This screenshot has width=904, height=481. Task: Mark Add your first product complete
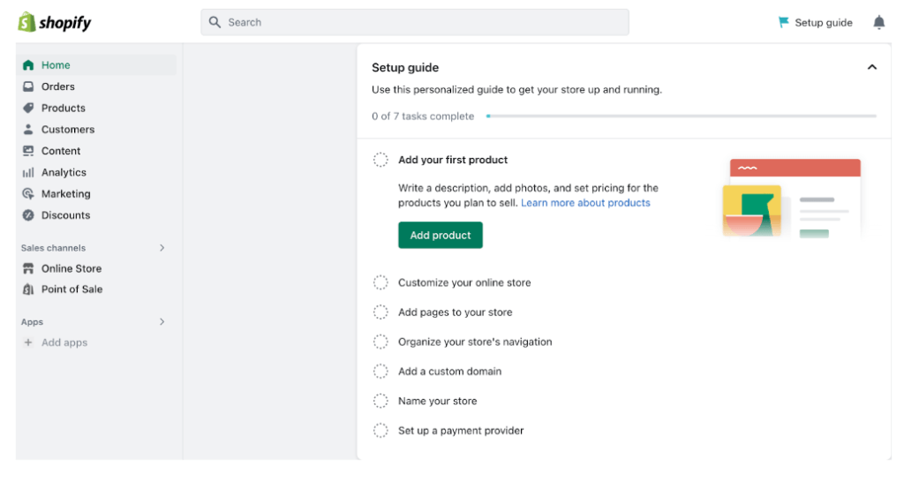pyautogui.click(x=380, y=160)
